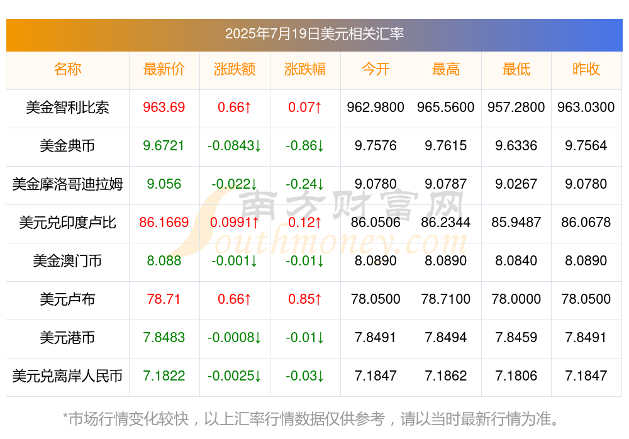The width and height of the screenshot is (629, 439).
Task: Click the title 2025年7月19日美元相关汇率
Action: [x=314, y=34]
